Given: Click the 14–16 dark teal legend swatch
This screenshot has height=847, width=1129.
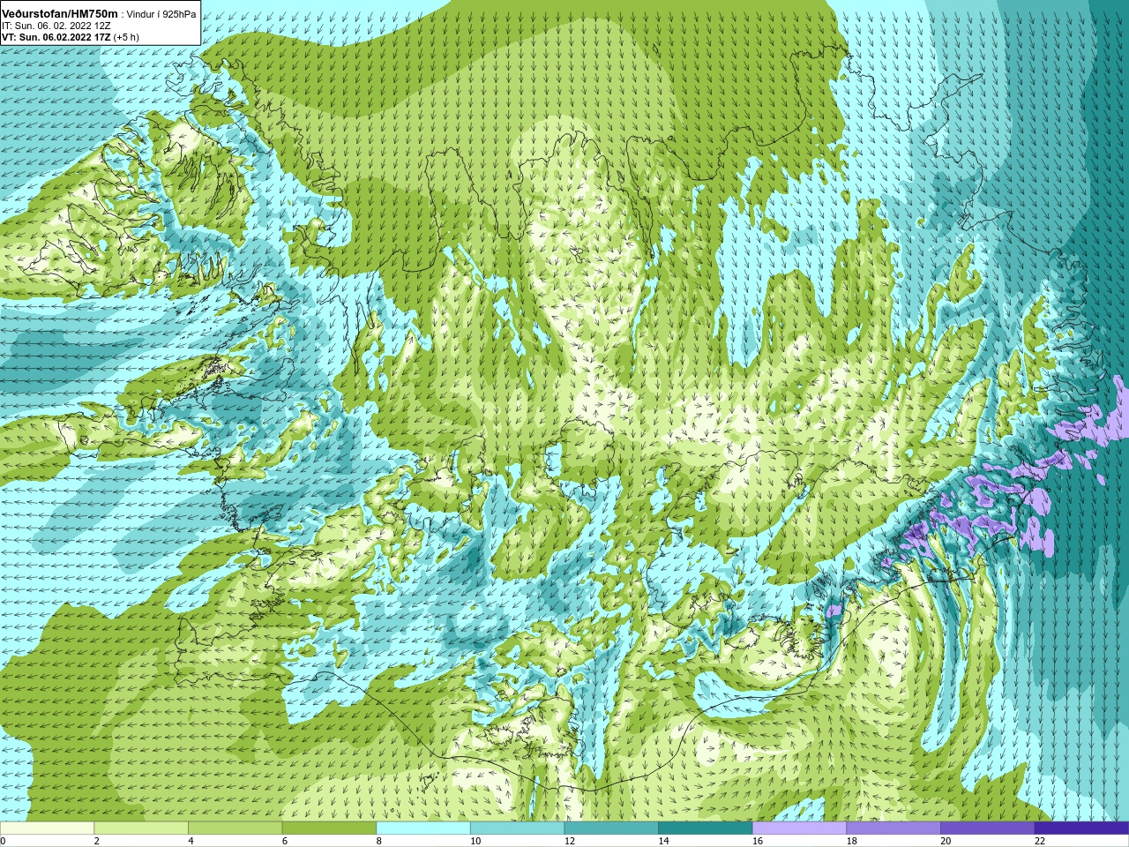Looking at the screenshot, I should point(706,828).
